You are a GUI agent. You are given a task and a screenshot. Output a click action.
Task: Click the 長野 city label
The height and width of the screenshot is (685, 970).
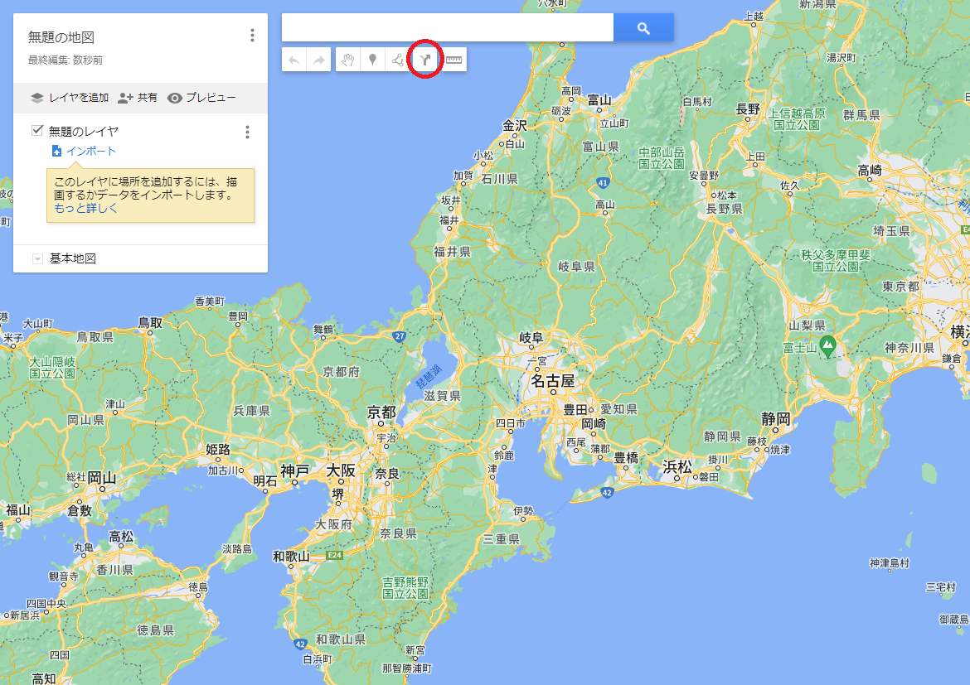pyautogui.click(x=748, y=109)
